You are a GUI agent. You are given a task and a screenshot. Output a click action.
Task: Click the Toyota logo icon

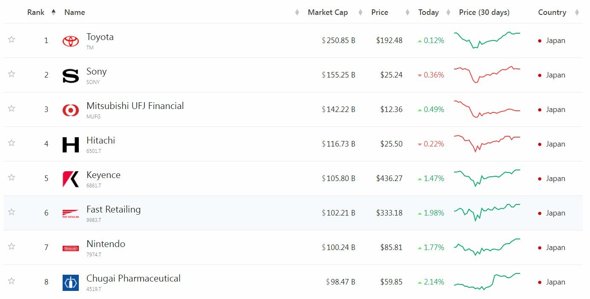(71, 41)
